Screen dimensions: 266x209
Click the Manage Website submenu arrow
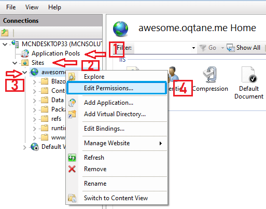click(161, 143)
